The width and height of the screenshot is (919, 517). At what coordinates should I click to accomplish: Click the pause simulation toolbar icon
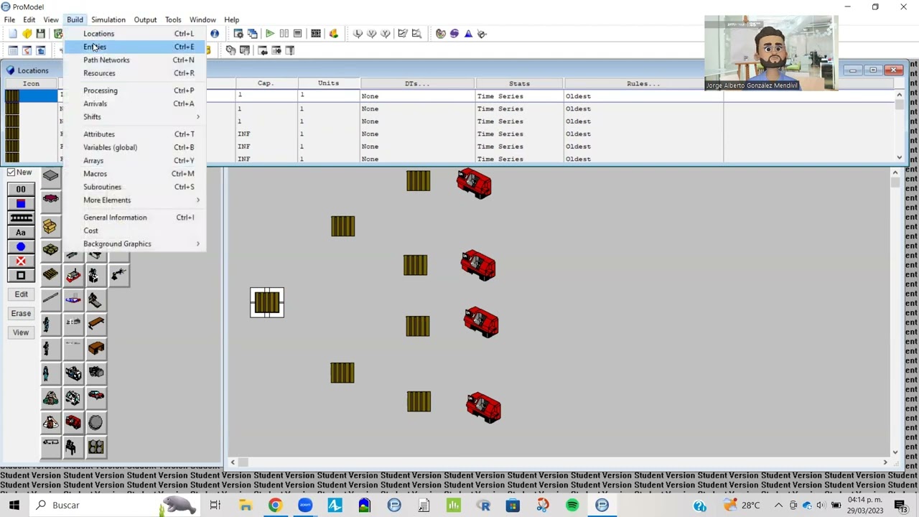(284, 34)
